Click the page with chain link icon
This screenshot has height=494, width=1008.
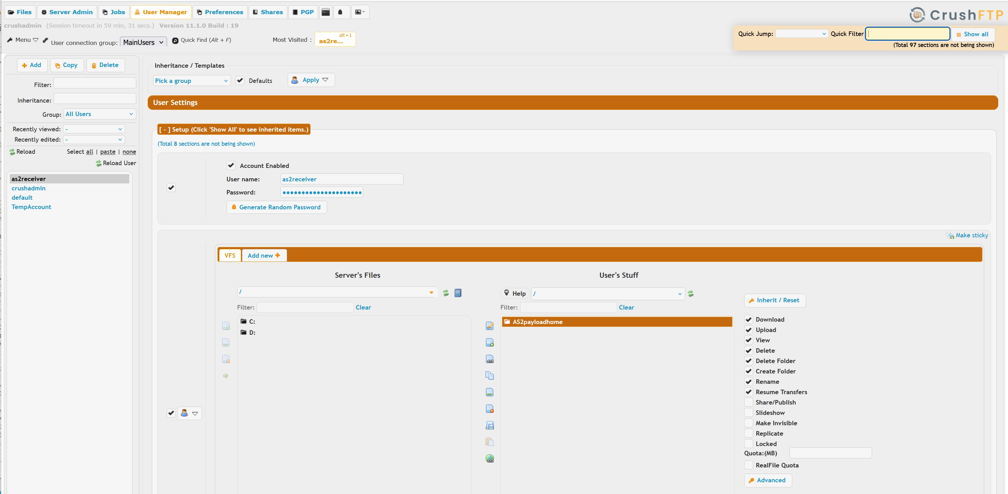pos(490,359)
